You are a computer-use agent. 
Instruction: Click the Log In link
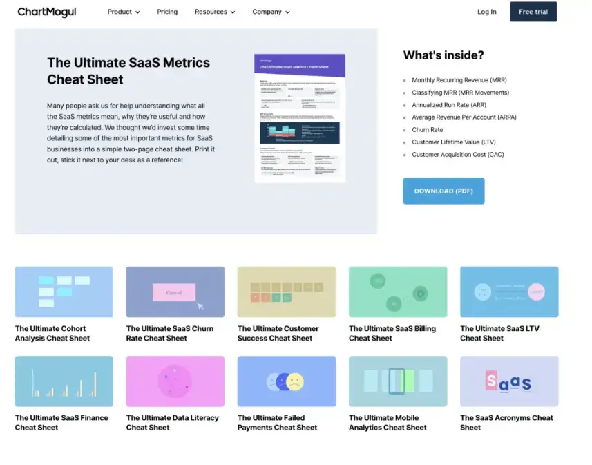(486, 12)
